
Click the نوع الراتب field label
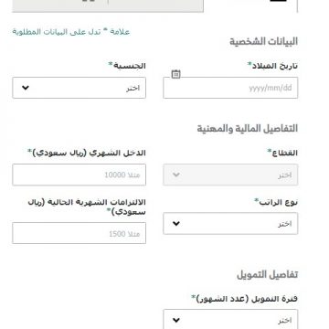pos(276,202)
